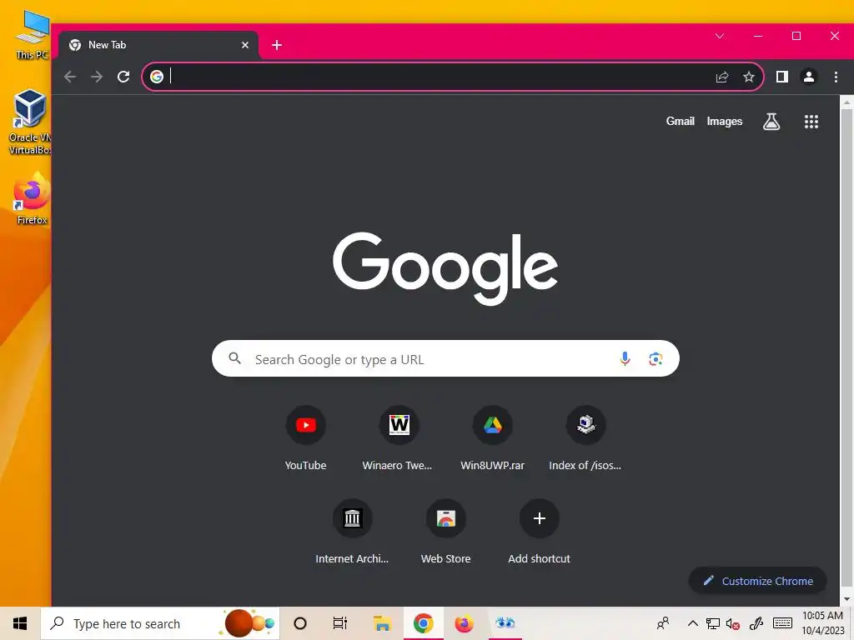Open the Index of /isos shortcut

(x=585, y=438)
